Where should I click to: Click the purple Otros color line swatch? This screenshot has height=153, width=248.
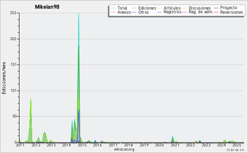(134, 12)
